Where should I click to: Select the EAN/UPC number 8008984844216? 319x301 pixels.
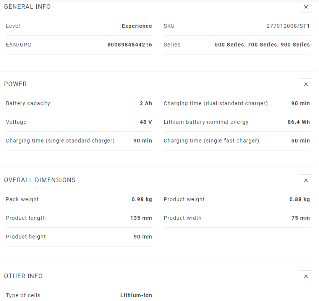130,45
